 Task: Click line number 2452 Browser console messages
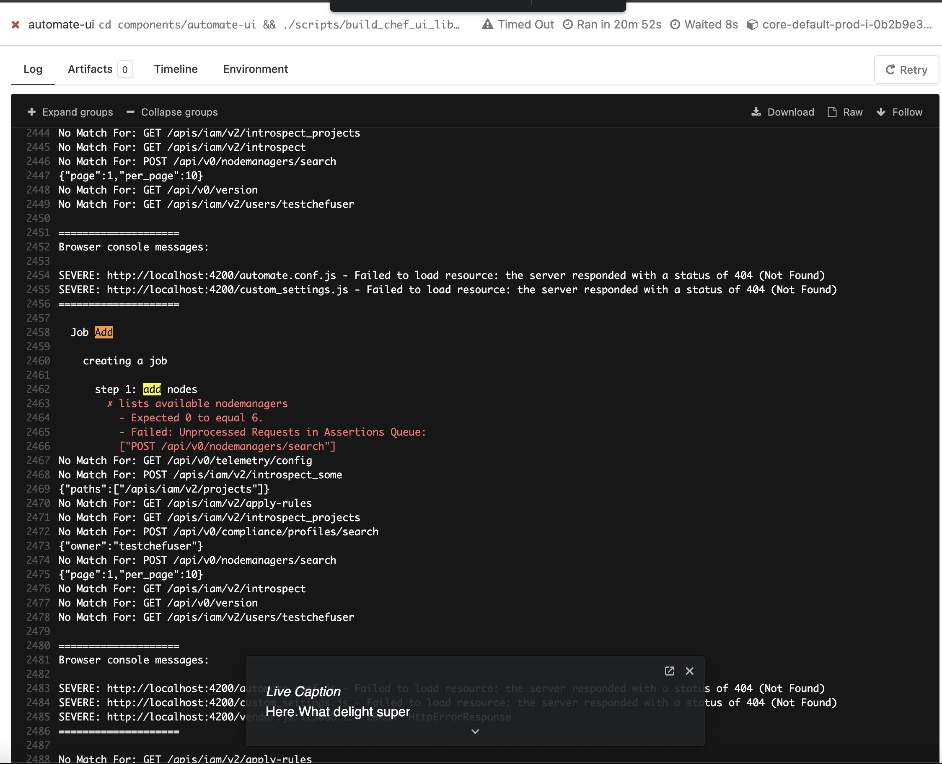(x=38, y=247)
